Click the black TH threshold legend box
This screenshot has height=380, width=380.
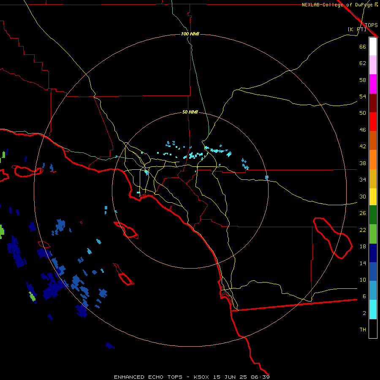373,328
